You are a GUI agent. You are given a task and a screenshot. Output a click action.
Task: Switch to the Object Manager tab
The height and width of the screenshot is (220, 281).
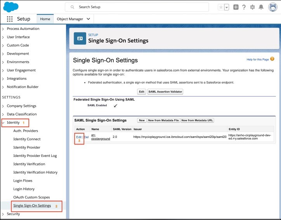click(x=70, y=19)
